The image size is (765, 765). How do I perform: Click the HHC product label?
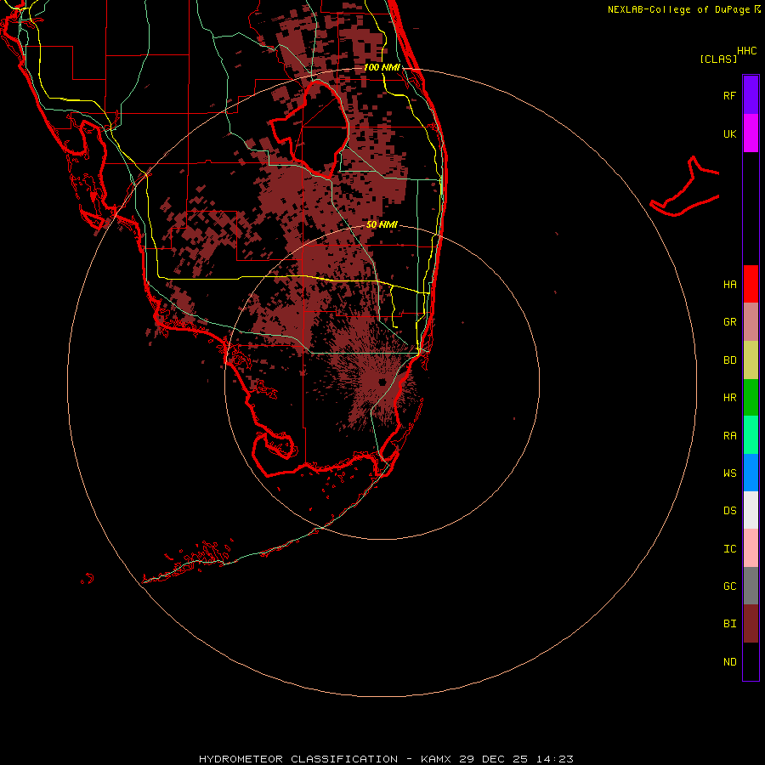746,51
